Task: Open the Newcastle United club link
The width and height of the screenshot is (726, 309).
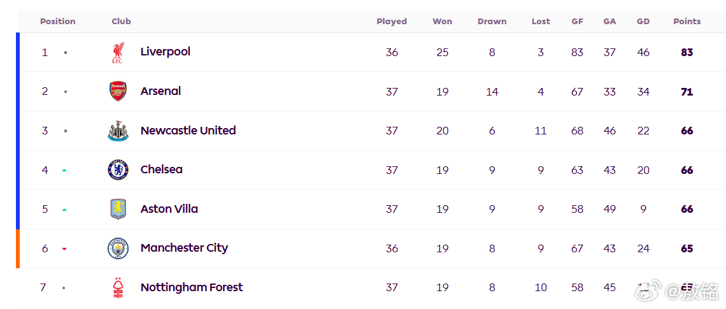Action: click(x=188, y=130)
